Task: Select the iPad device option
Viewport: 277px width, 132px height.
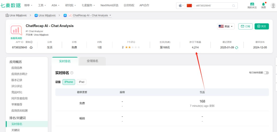Action: (x=82, y=82)
